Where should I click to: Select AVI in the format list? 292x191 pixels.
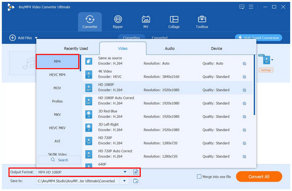[x=57, y=141]
